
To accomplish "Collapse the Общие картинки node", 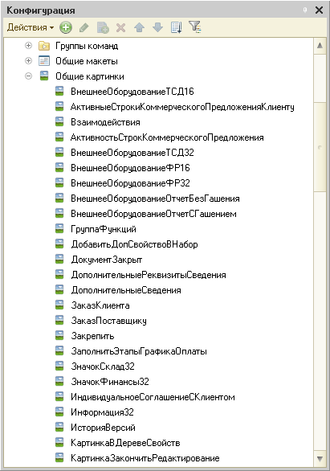I will click(28, 76).
